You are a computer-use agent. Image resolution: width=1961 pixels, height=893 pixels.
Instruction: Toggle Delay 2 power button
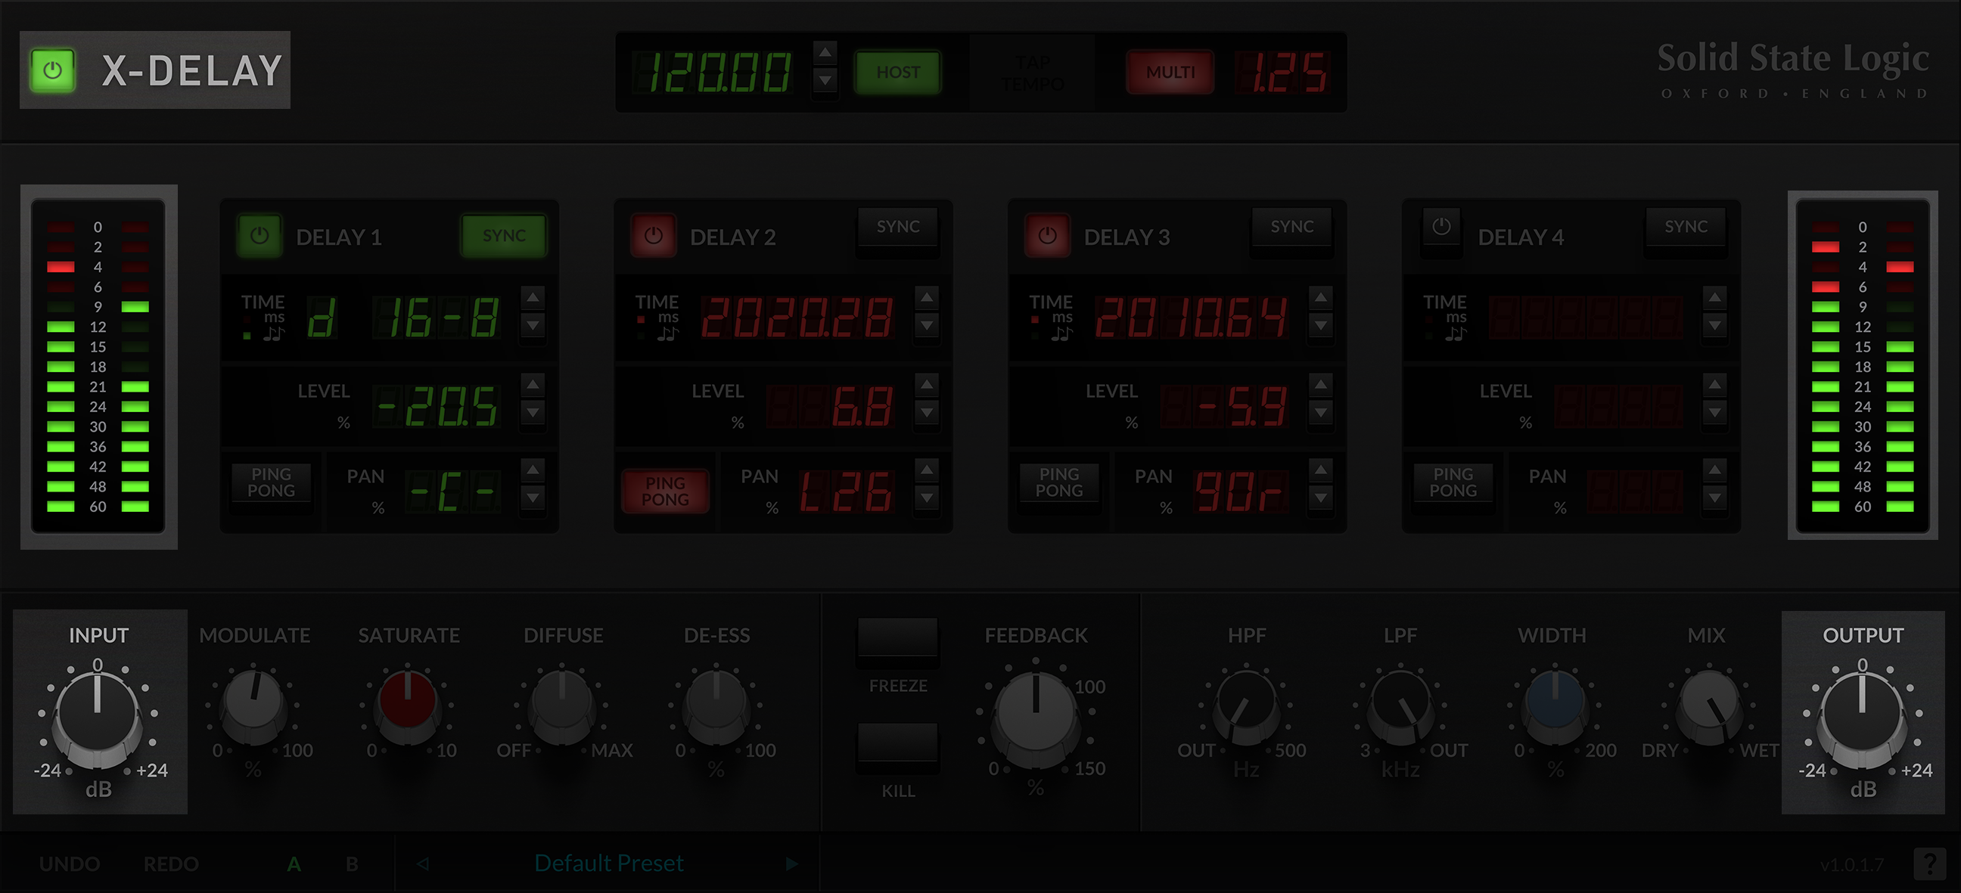point(653,236)
